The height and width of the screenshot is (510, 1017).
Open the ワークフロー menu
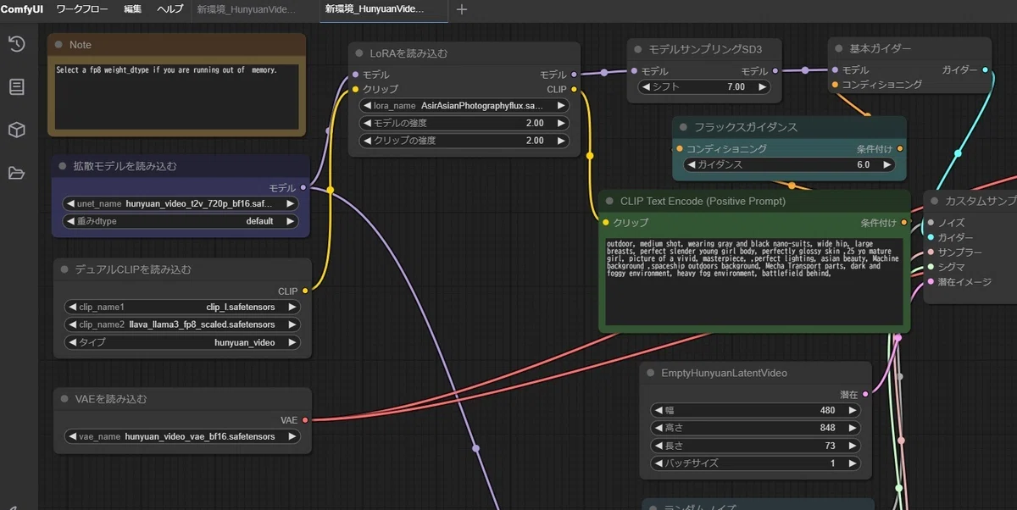pyautogui.click(x=82, y=9)
